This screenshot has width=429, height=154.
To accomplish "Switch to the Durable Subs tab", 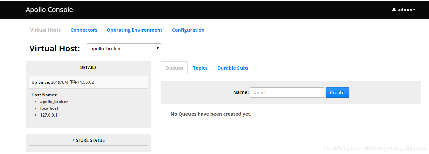I will point(233,68).
